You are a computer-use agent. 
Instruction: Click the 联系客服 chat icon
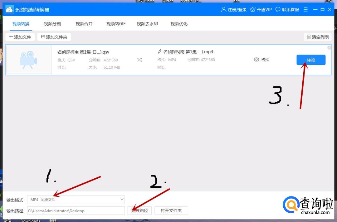[278, 10]
